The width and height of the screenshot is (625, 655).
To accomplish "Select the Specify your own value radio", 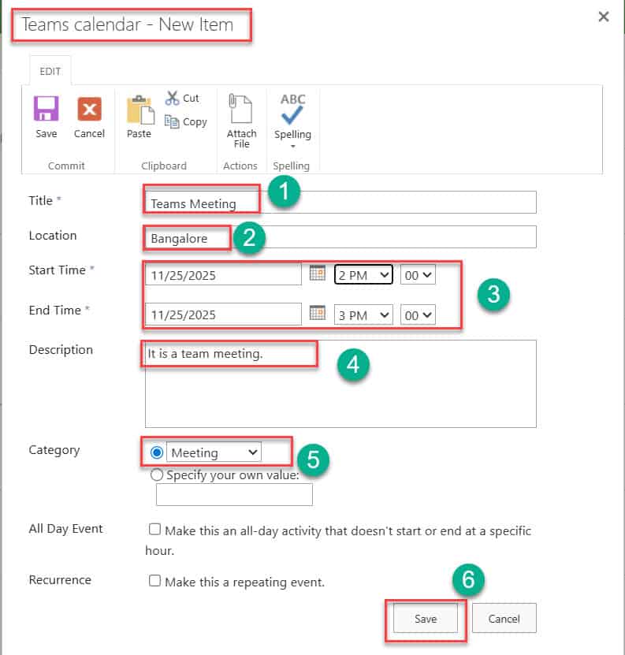I will pos(157,475).
